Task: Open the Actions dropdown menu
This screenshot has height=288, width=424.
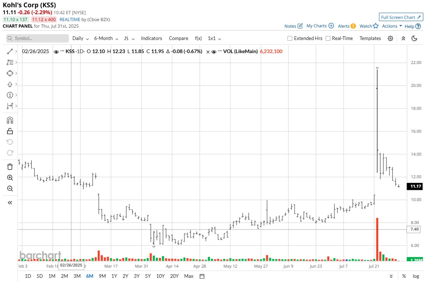Action: click(x=392, y=26)
